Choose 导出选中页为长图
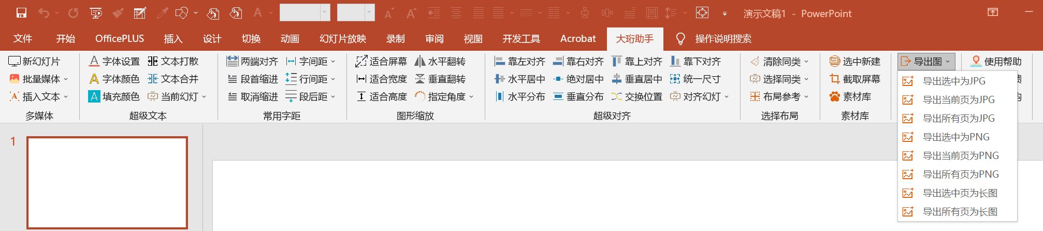Screen dimensions: 1043x231 [x=958, y=193]
